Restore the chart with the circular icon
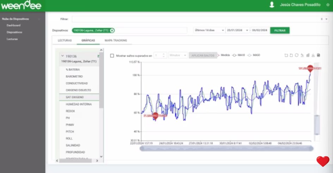The width and height of the screenshot is (333, 173). point(296,55)
